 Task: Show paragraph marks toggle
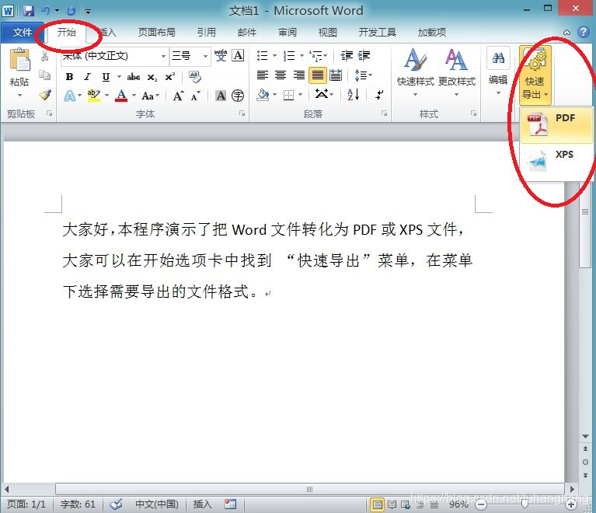click(x=379, y=94)
